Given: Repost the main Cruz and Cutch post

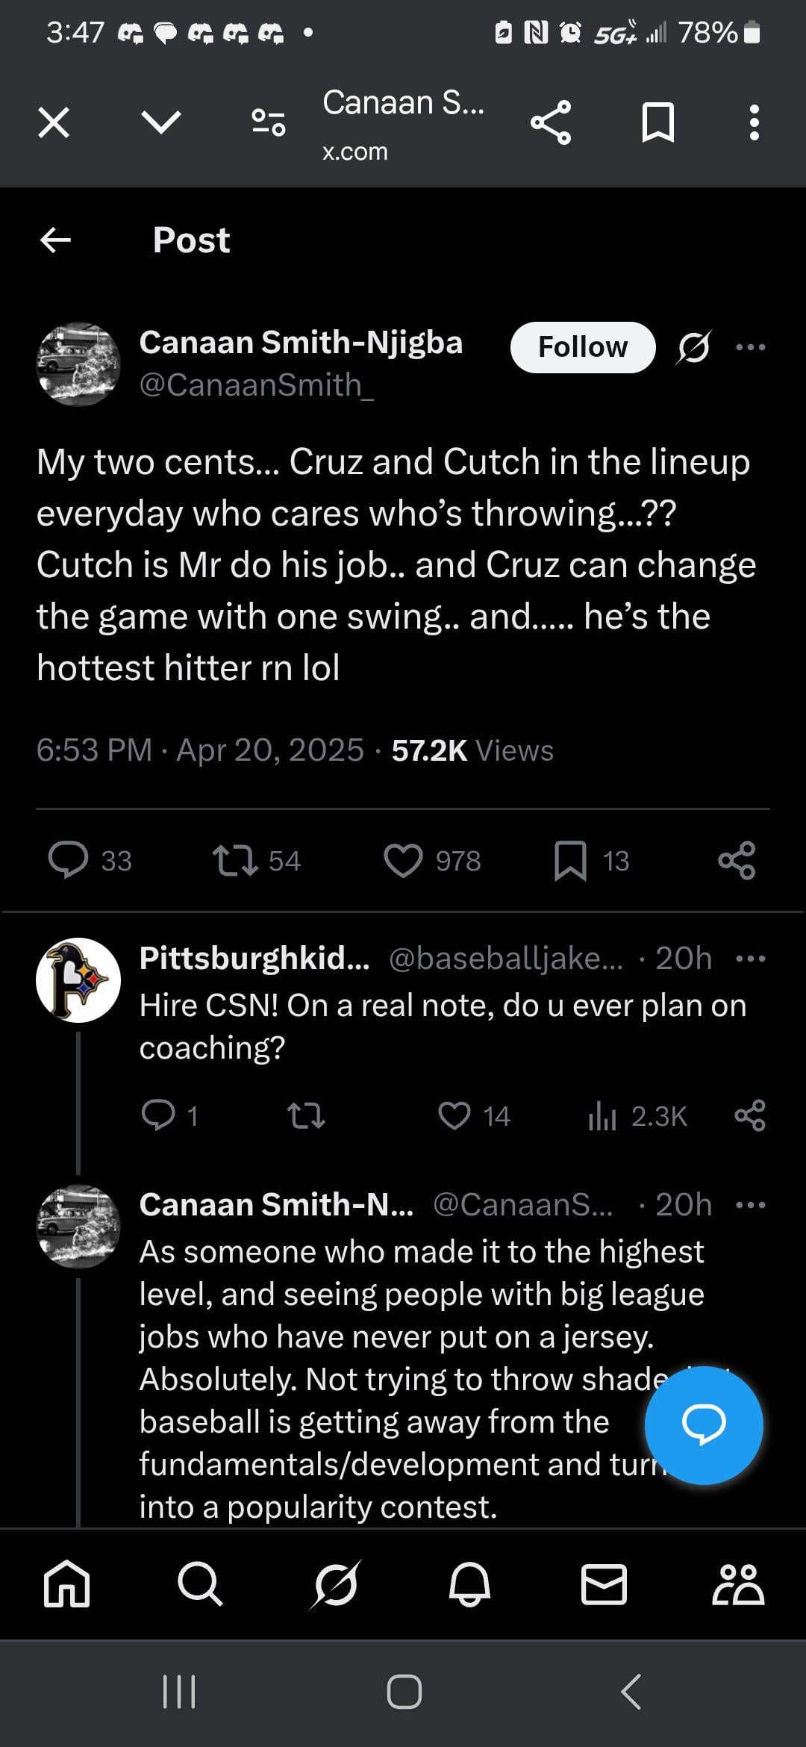Looking at the screenshot, I should 236,860.
